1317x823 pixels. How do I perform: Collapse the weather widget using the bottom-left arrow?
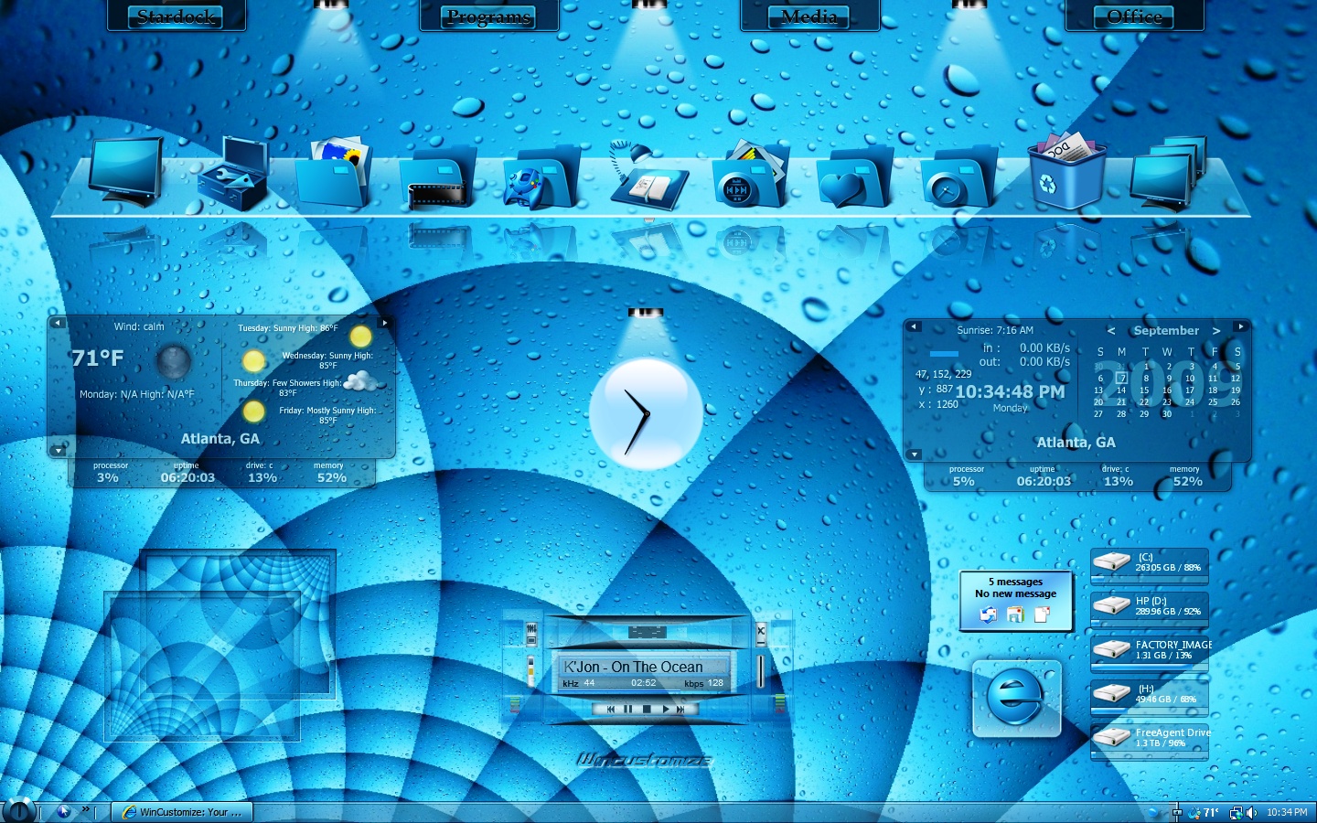point(58,450)
